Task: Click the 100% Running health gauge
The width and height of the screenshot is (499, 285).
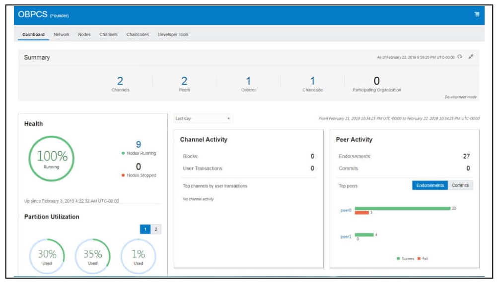Action: click(x=52, y=159)
